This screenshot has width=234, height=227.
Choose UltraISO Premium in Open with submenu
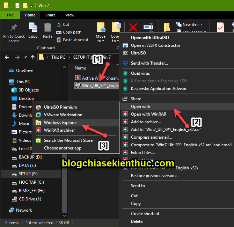76,107
